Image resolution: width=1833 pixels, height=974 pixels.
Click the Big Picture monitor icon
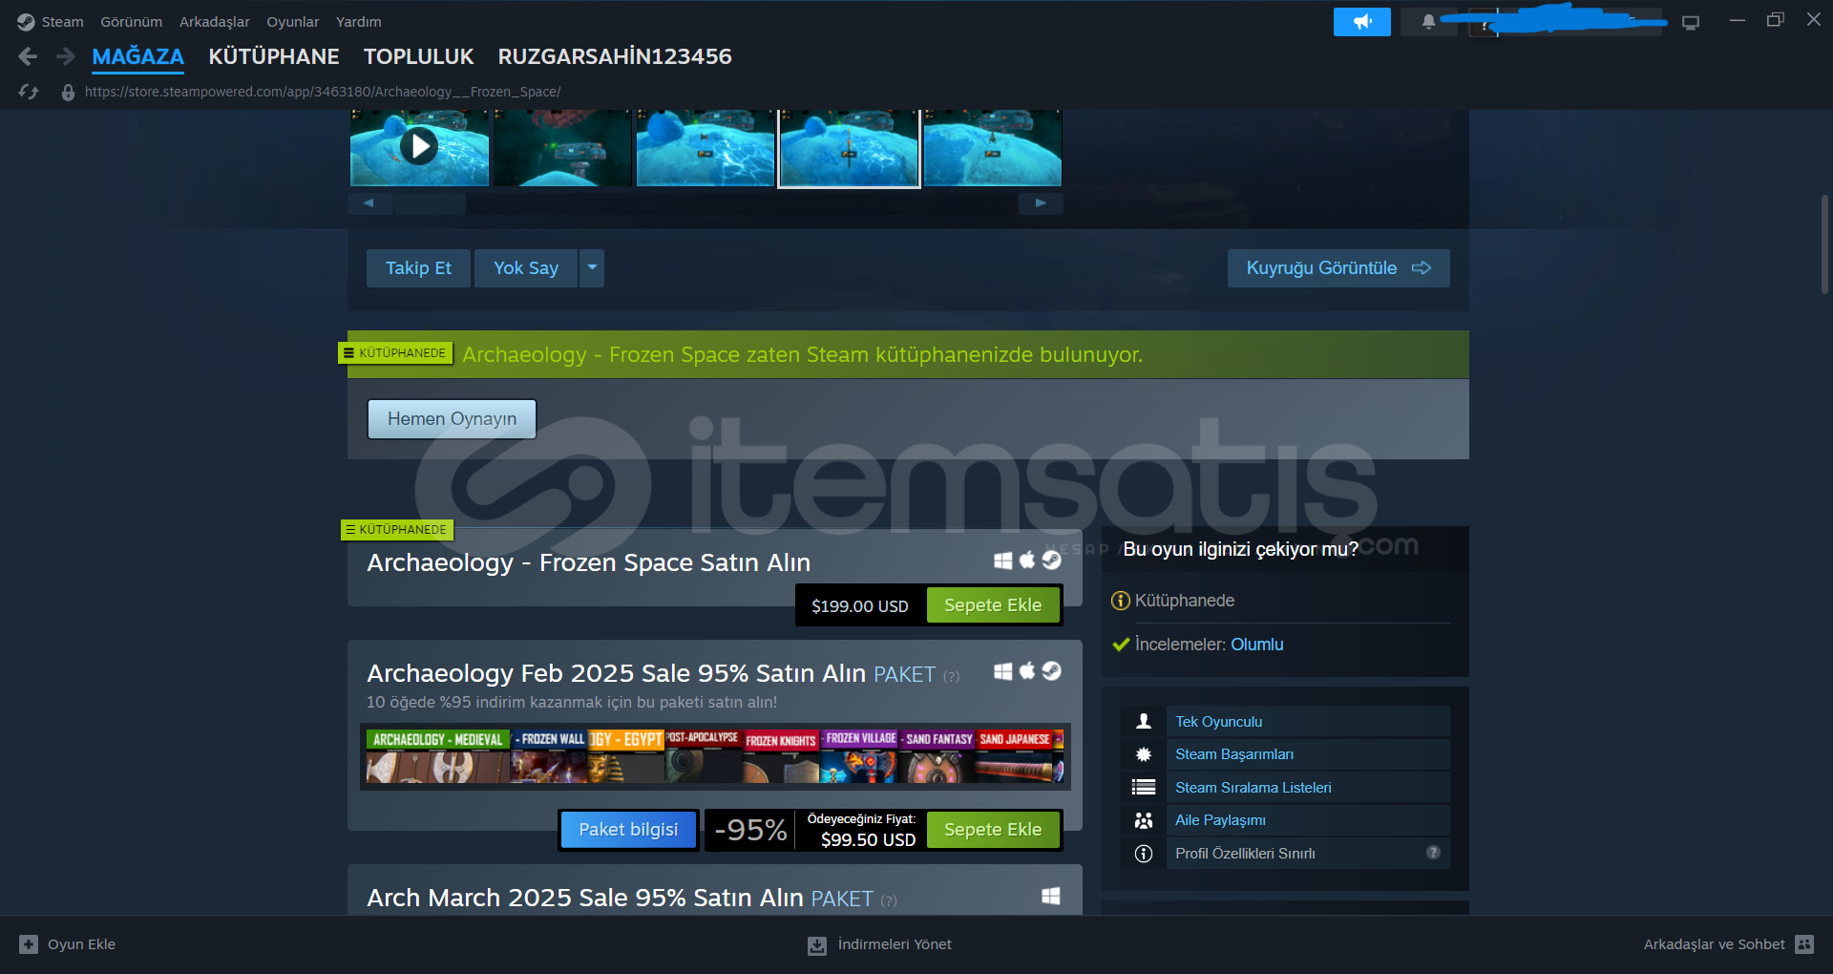point(1691,22)
